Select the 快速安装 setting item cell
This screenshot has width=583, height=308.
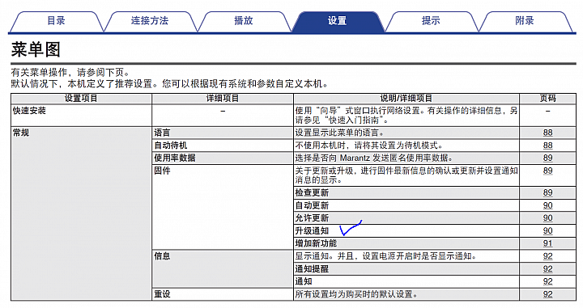(x=81, y=116)
